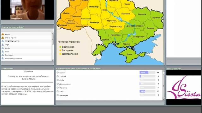Click the poll question panel header
The width and height of the screenshot is (202, 113).
coord(110,68)
